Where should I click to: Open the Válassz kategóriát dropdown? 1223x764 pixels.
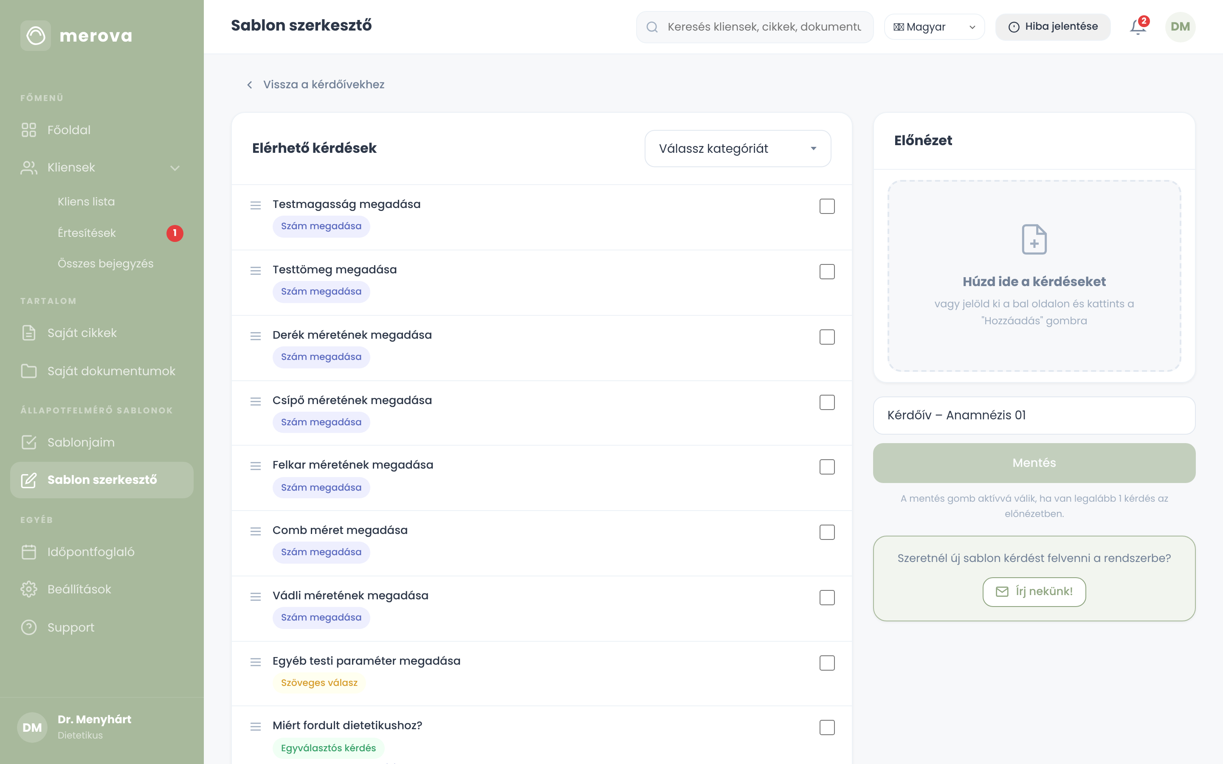738,149
